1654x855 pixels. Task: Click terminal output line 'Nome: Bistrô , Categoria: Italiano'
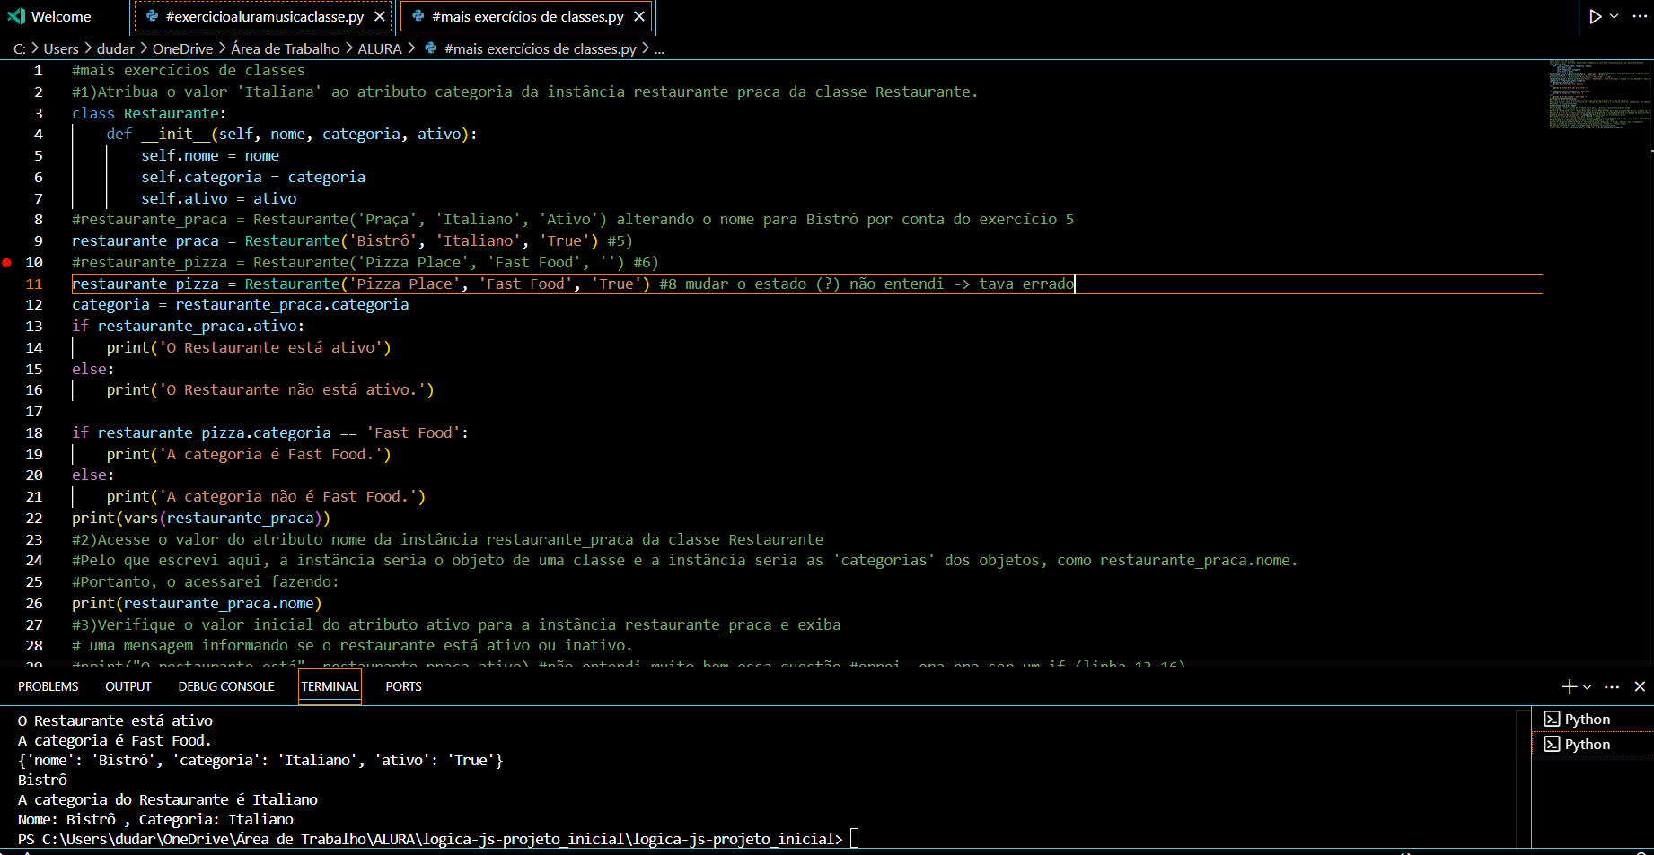(155, 819)
